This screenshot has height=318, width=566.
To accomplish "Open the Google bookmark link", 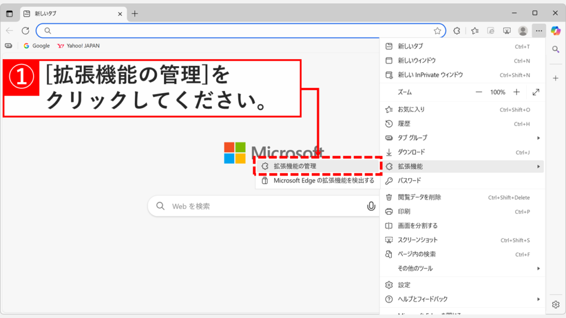I will [36, 45].
